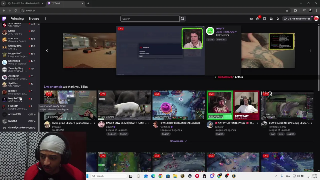
Task: Show previous carousel stream
Action: tap(47, 50)
